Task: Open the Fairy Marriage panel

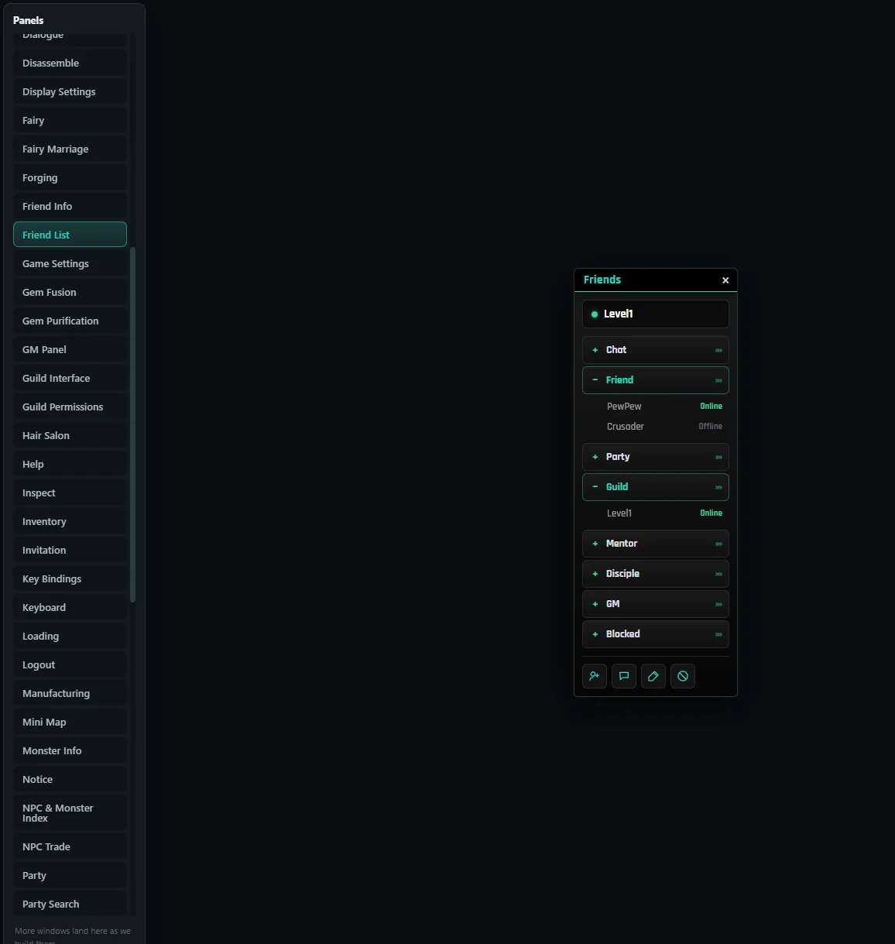Action: coord(70,149)
